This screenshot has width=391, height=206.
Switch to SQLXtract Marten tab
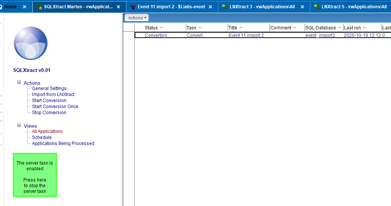click(78, 7)
